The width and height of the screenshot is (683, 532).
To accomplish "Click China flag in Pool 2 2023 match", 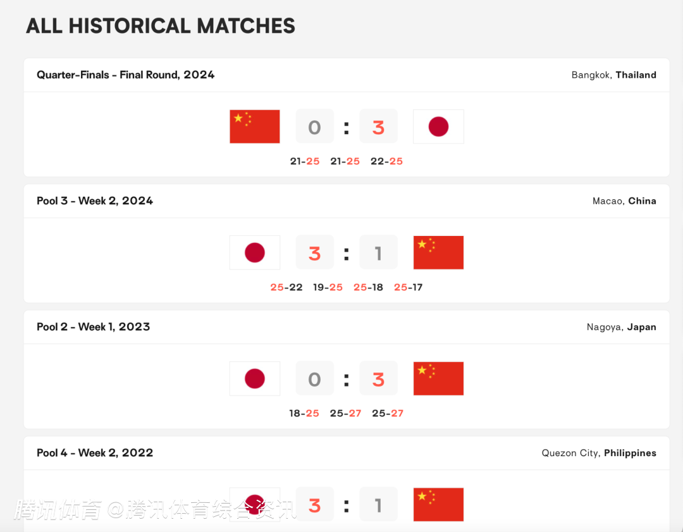I will click(438, 378).
